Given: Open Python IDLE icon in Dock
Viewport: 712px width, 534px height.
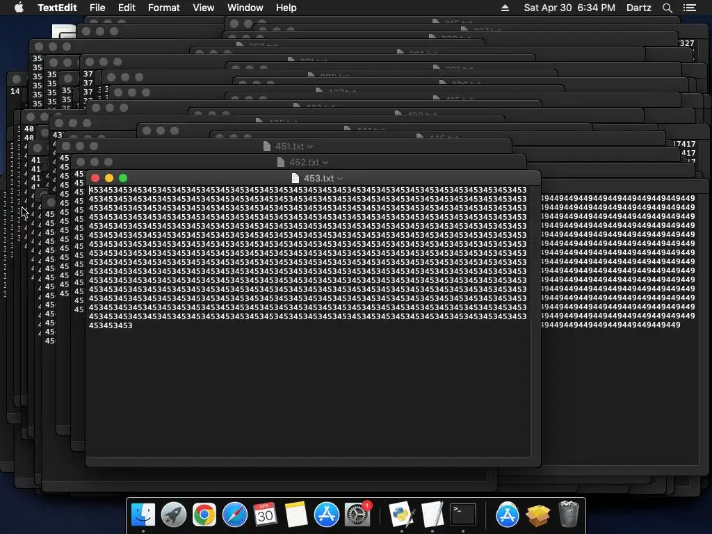Looking at the screenshot, I should pos(402,515).
